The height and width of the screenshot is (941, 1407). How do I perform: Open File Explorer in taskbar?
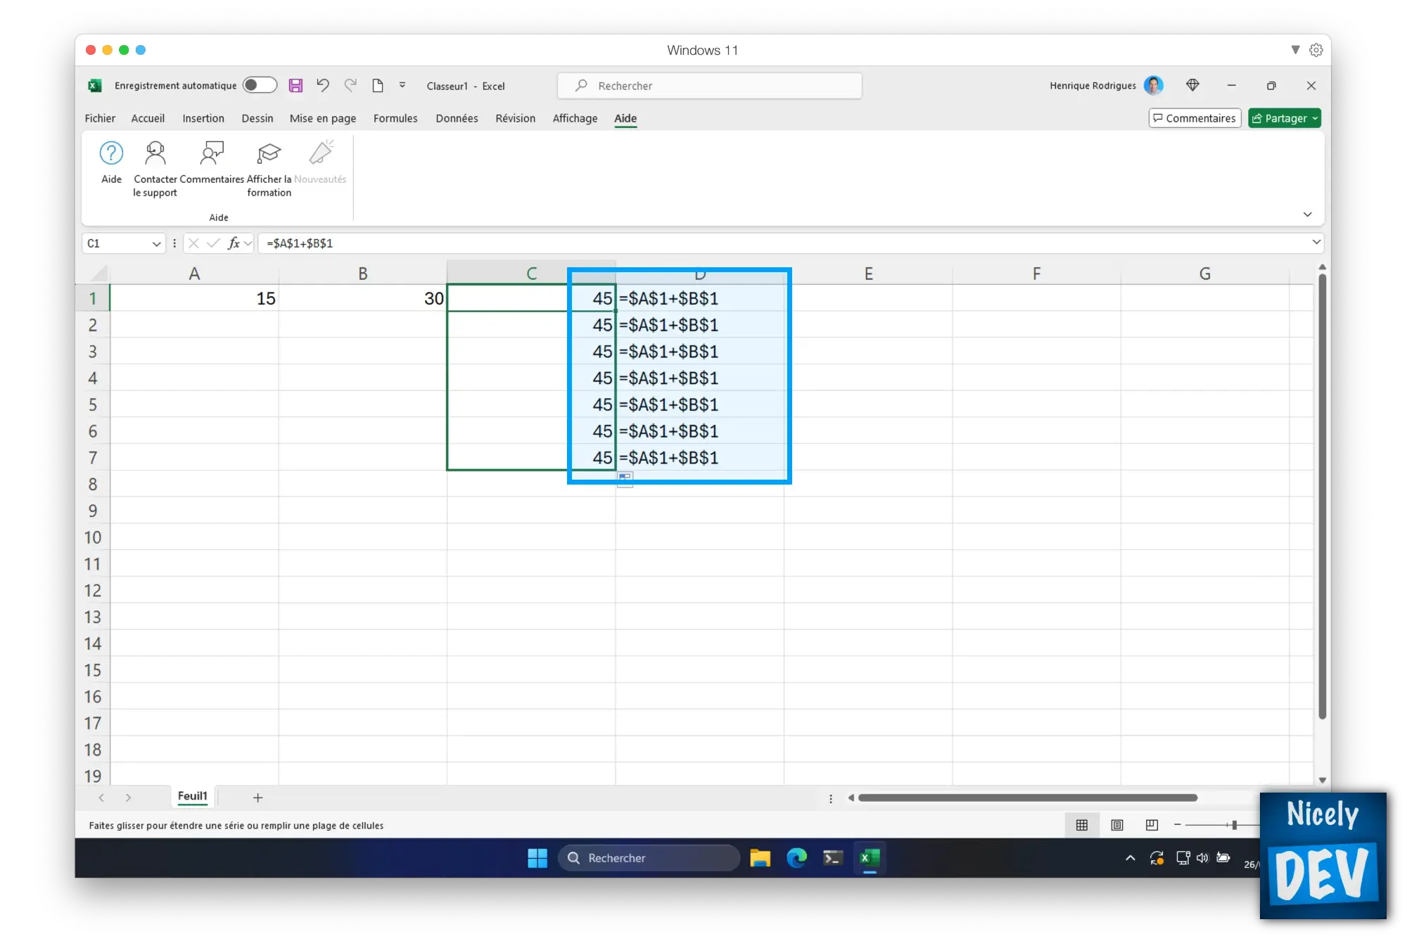point(760,858)
